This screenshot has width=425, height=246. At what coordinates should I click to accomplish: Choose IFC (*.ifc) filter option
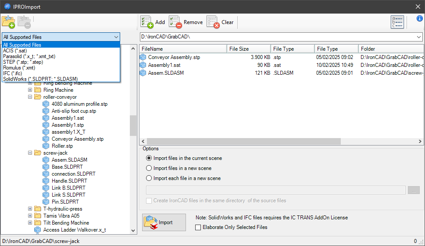(x=61, y=73)
